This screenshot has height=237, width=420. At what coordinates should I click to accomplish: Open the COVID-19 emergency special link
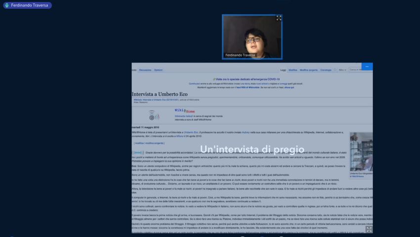point(248,79)
